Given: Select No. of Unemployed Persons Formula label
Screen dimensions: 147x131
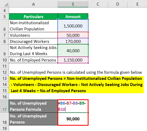Looking at the screenshot, I should (33, 106).
